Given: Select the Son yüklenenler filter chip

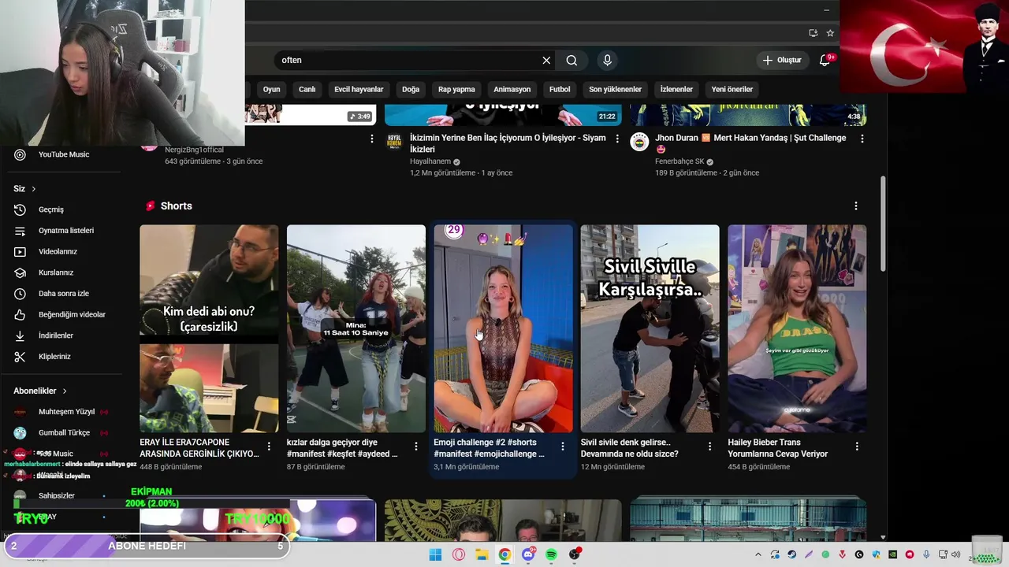Looking at the screenshot, I should tap(615, 89).
